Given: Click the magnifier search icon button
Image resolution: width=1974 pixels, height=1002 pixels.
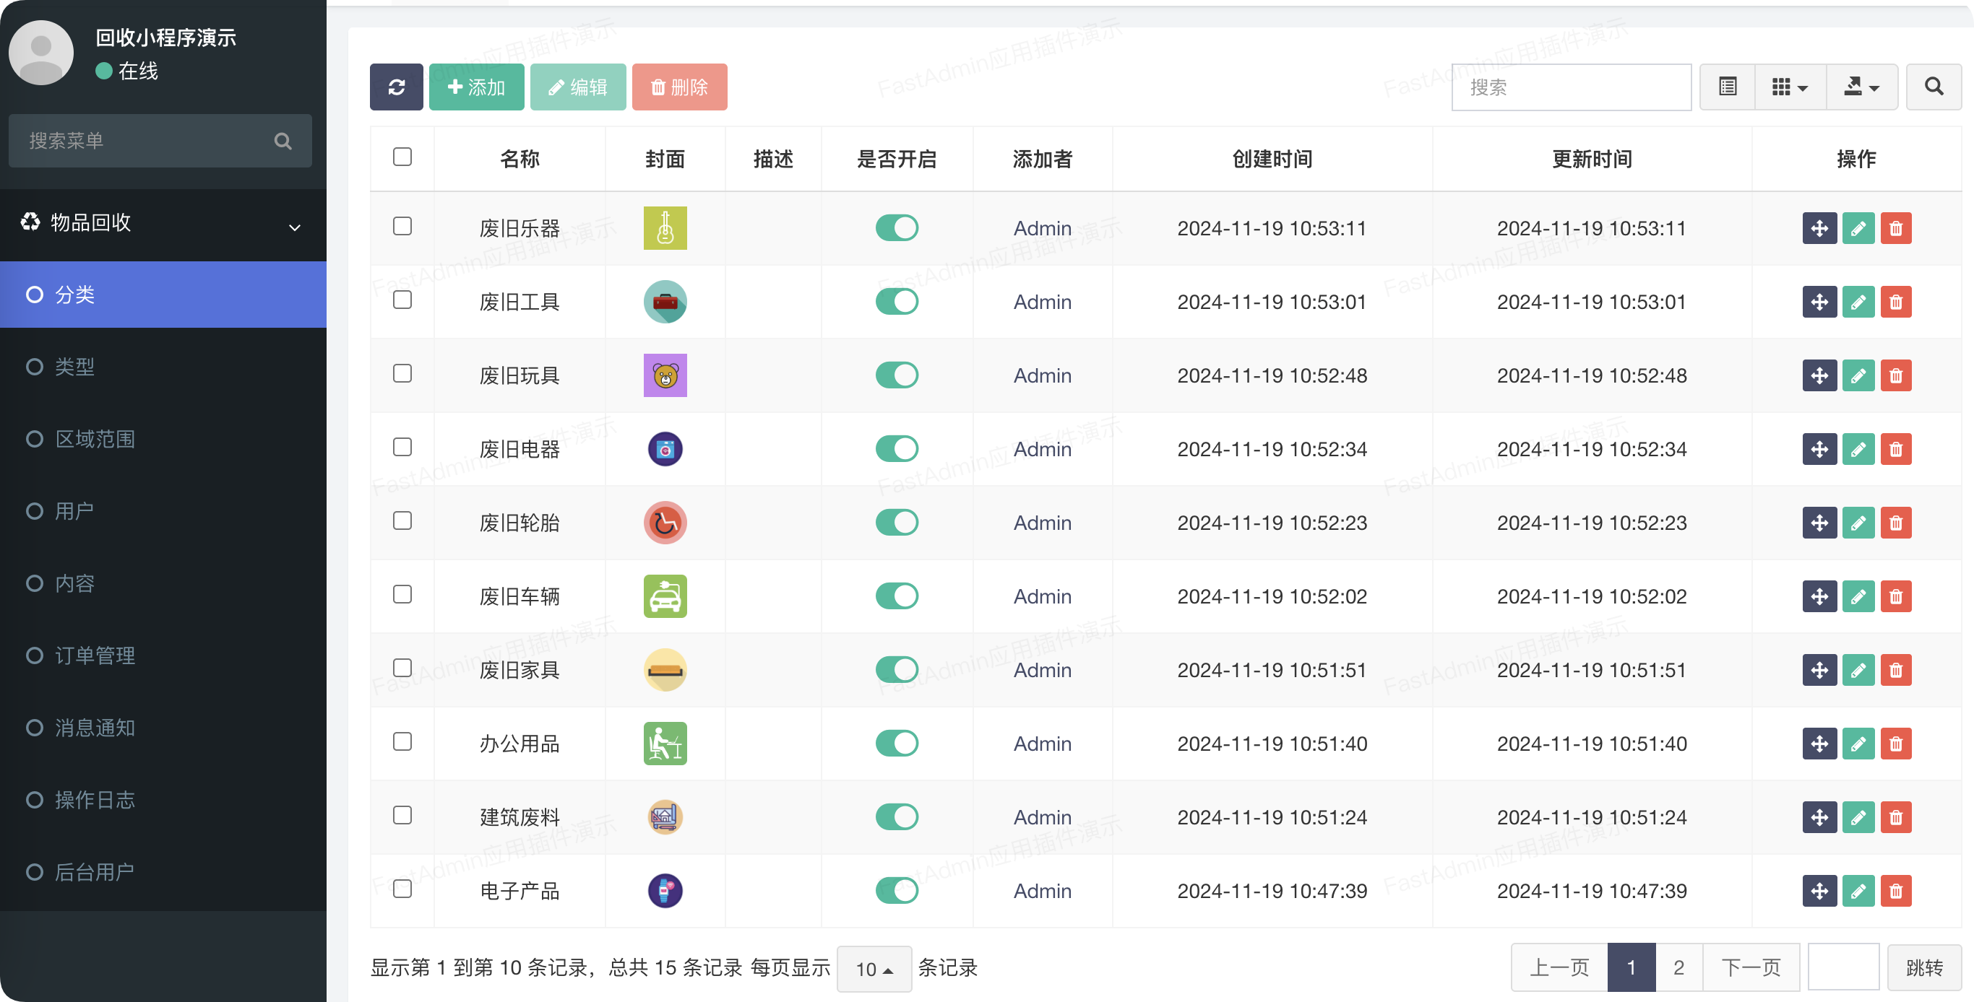Looking at the screenshot, I should (x=1934, y=87).
